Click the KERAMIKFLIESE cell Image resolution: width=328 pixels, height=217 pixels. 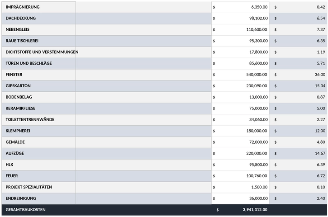tap(39, 108)
